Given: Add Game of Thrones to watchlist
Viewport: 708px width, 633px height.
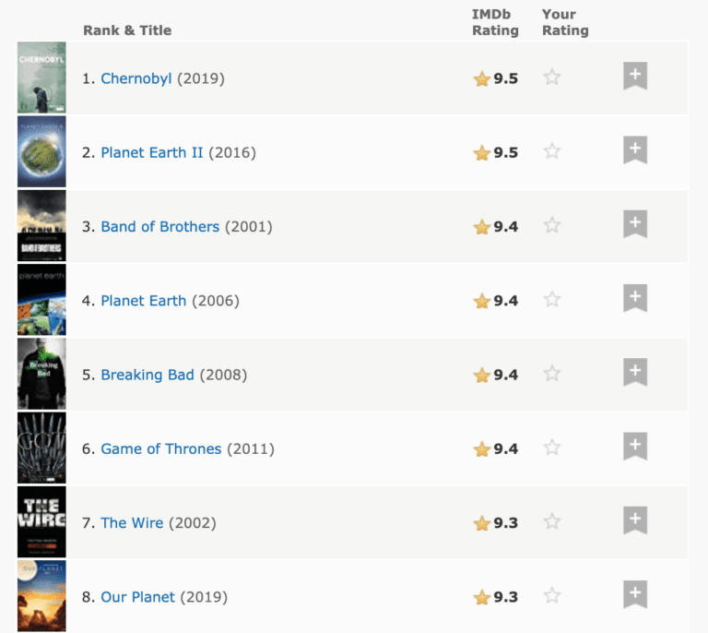Looking at the screenshot, I should pyautogui.click(x=635, y=447).
